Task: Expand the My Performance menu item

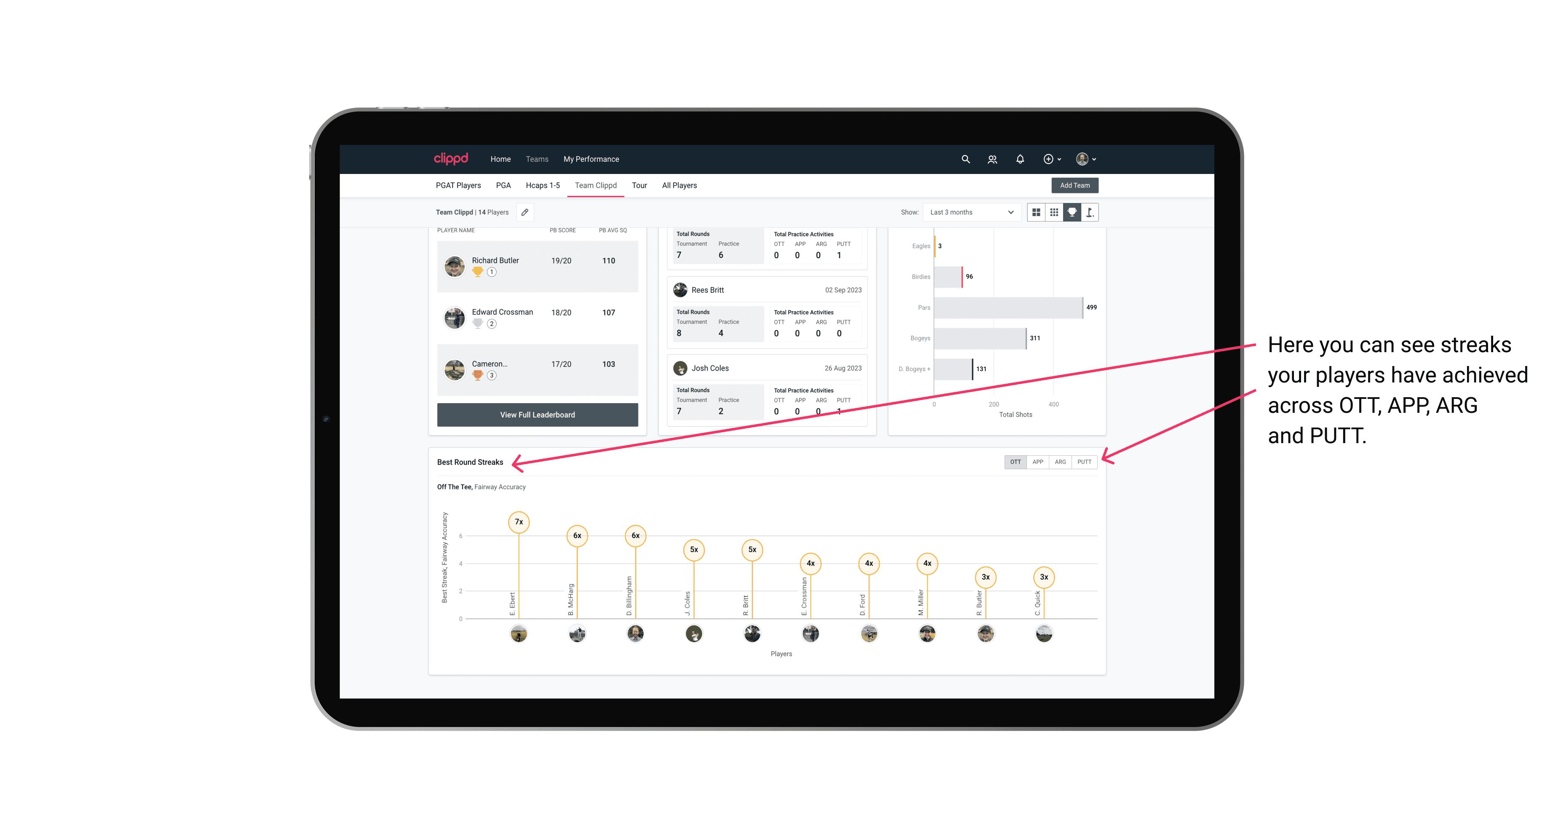Action: click(x=594, y=158)
